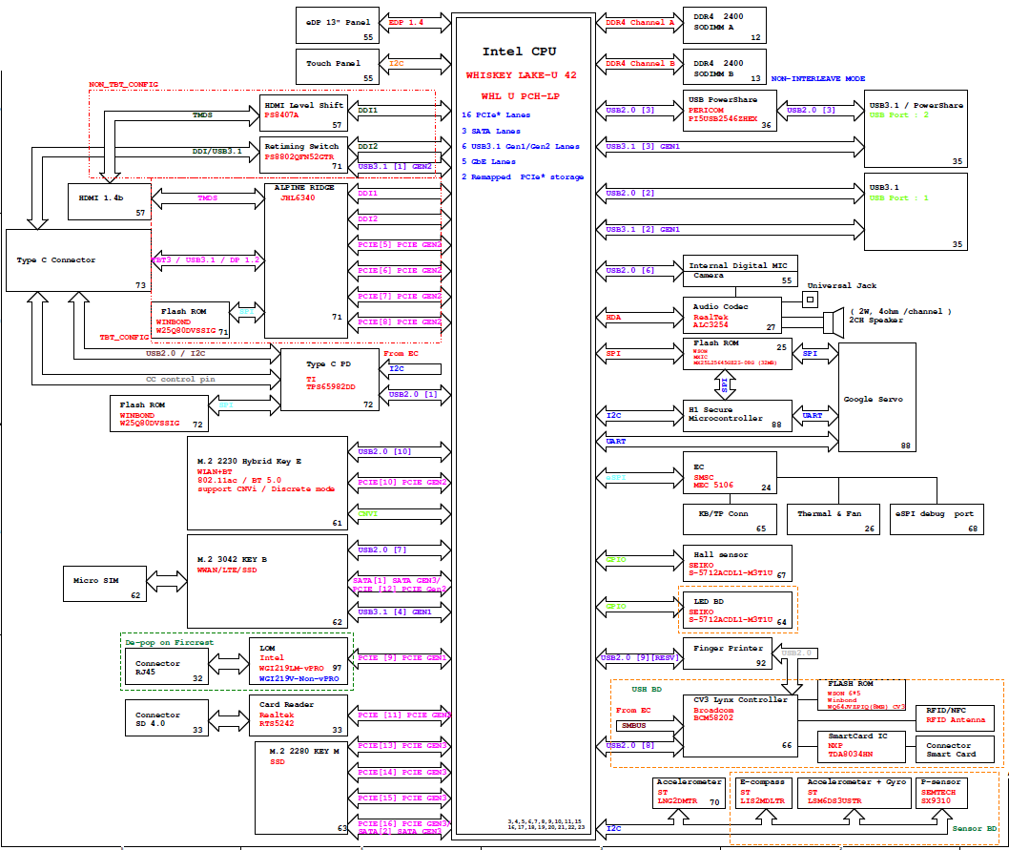Viewport: 1009px width, 850px height.
Task: Click the DDR4 2400 SODIMM B block
Action: [725, 67]
